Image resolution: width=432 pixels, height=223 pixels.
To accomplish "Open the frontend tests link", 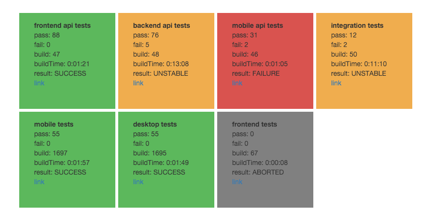I will pyautogui.click(x=237, y=182).
